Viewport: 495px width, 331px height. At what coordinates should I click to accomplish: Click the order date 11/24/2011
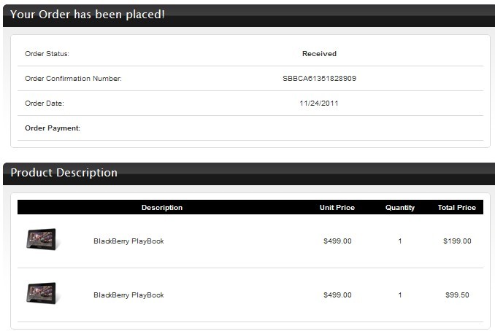[319, 104]
